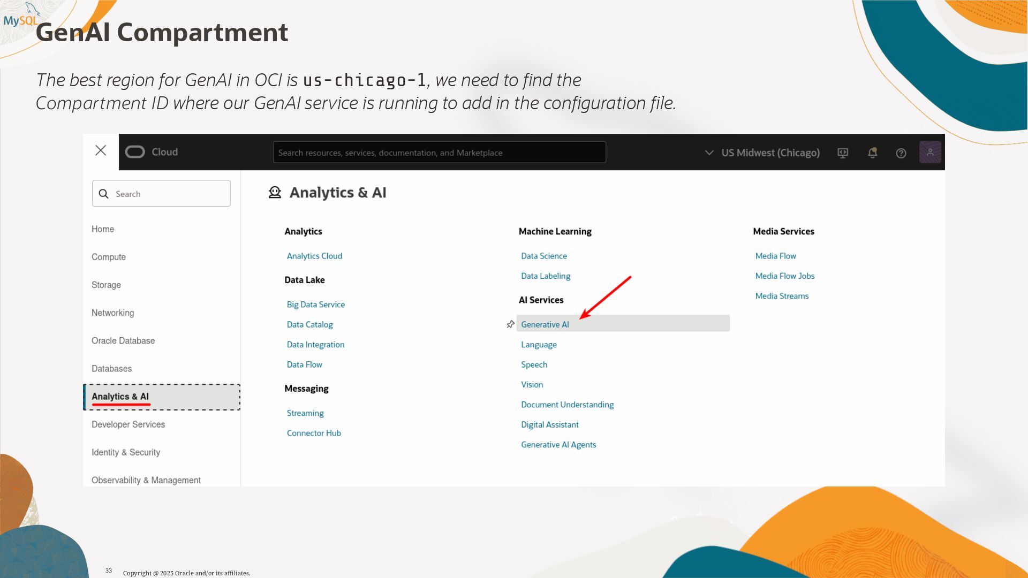The image size is (1028, 578).
Task: Expand the US Midwest (Chicago) region dropdown
Action: [x=770, y=153]
